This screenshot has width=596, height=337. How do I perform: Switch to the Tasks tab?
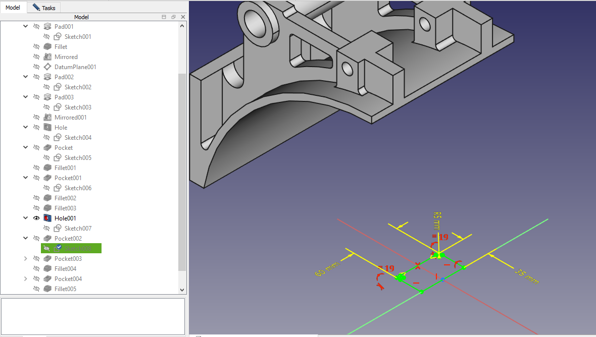point(44,8)
